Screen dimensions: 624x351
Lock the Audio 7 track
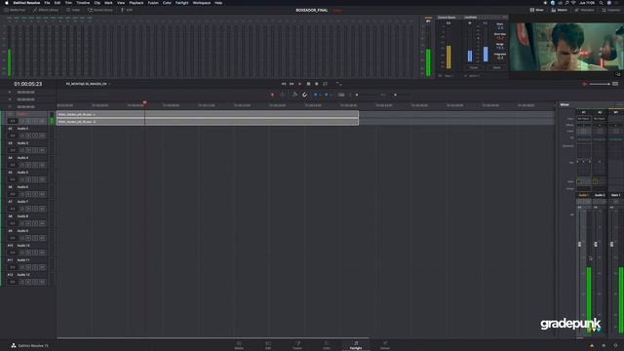(x=21, y=209)
